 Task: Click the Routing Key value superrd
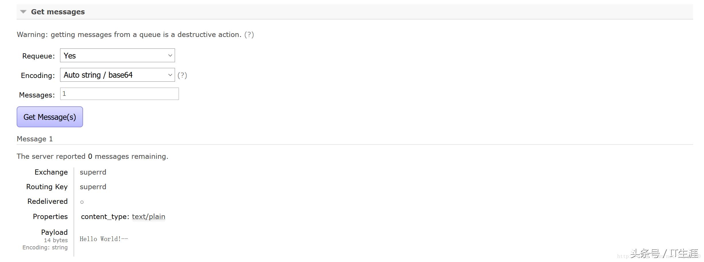click(x=93, y=187)
